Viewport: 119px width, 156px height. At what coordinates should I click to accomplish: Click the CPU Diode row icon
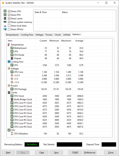coord(12,55)
